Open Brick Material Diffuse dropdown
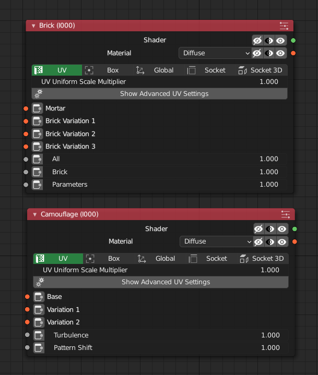Viewport: 318px width, 375px height. click(x=215, y=53)
